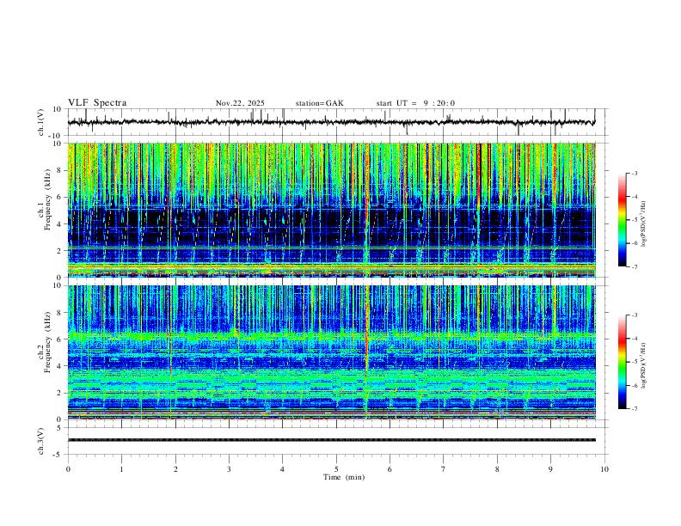
Task: Click time axis tick label "6"
Action: tap(390, 469)
